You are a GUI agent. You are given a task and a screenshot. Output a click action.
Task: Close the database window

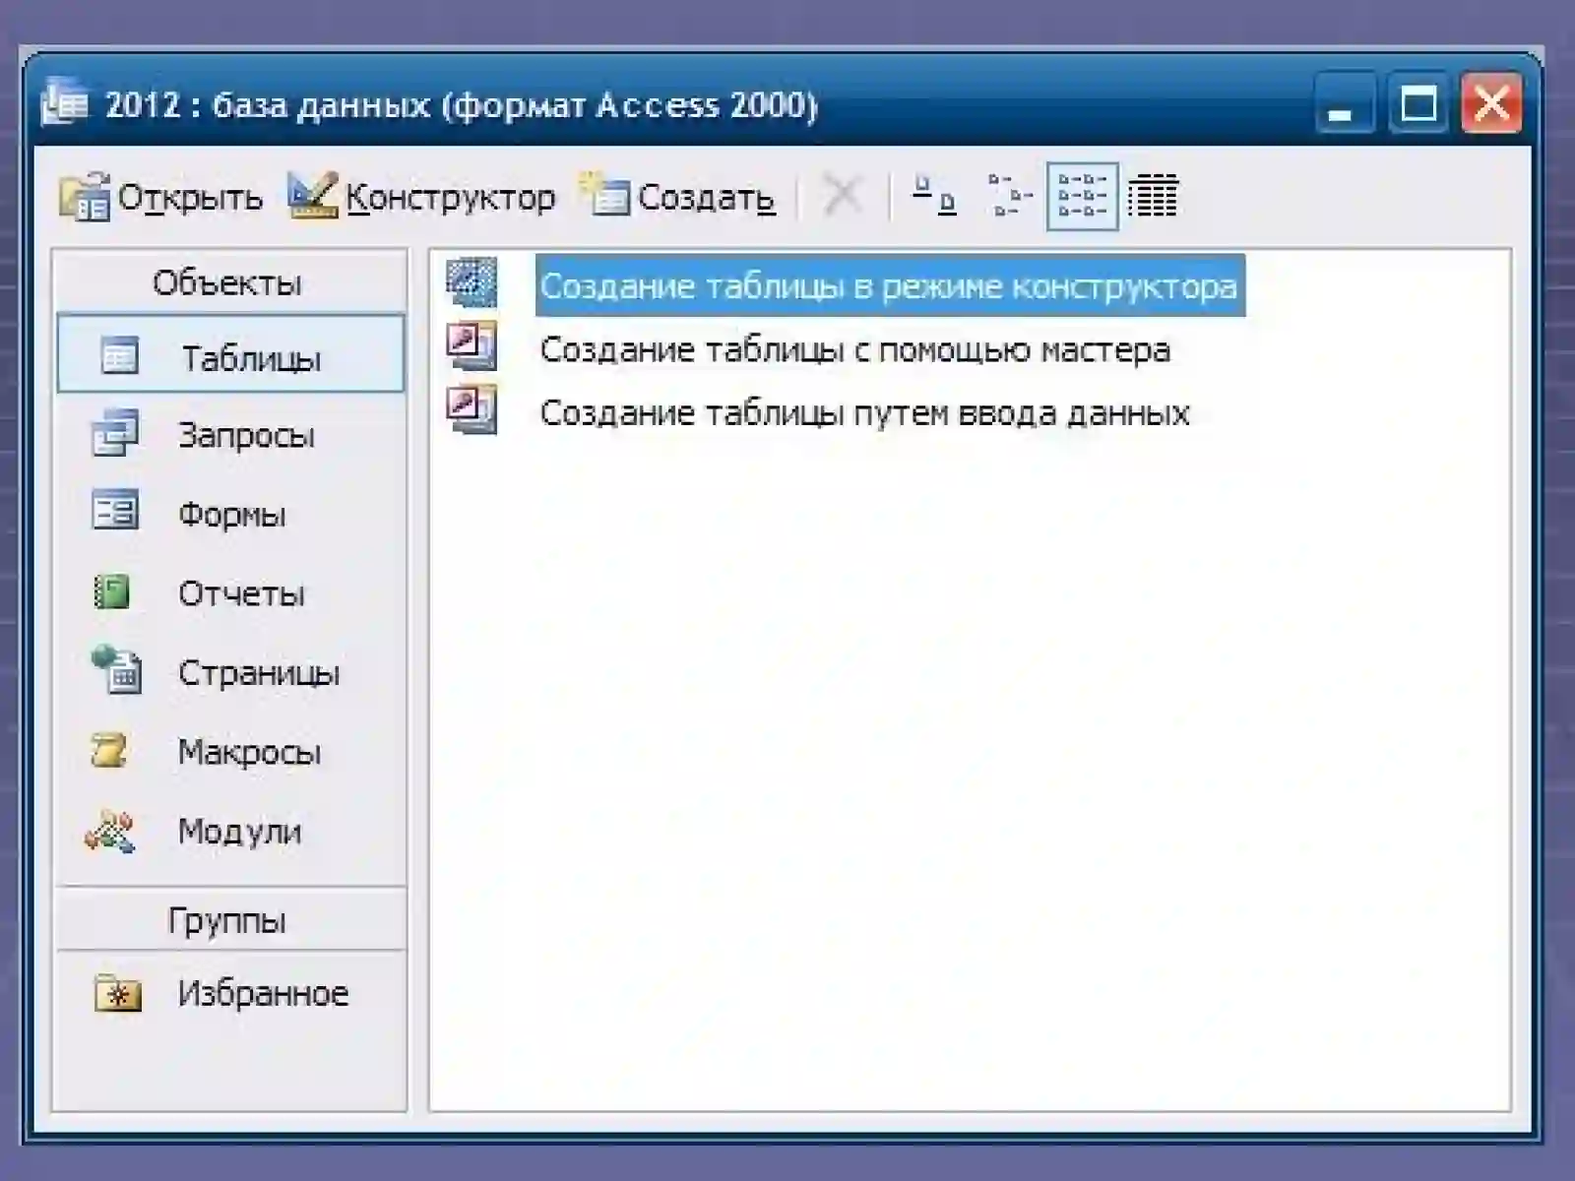[x=1492, y=102]
